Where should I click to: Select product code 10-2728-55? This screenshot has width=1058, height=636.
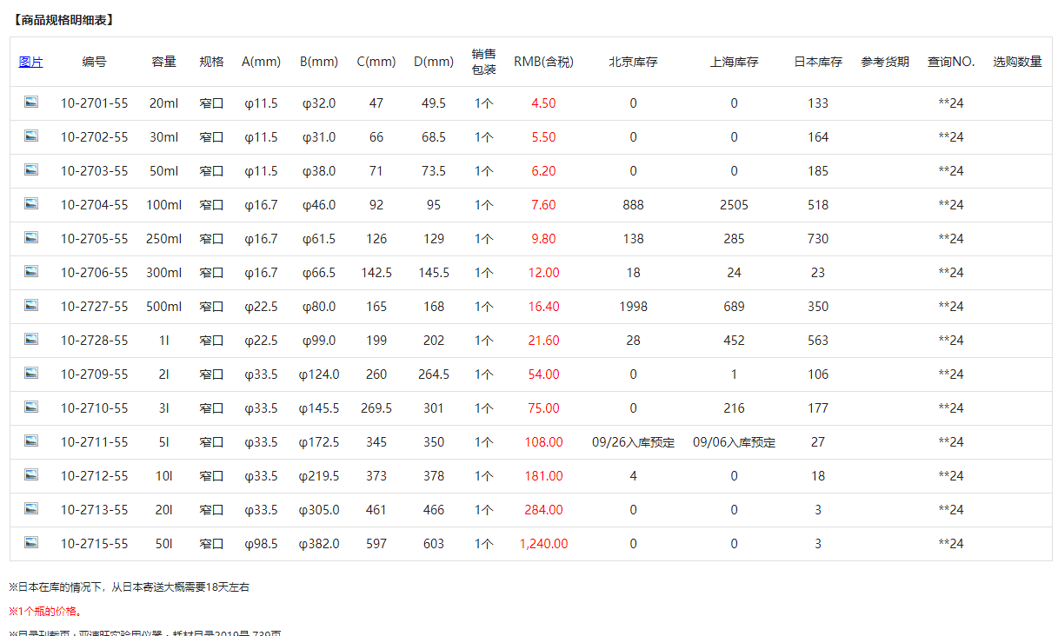pyautogui.click(x=94, y=341)
